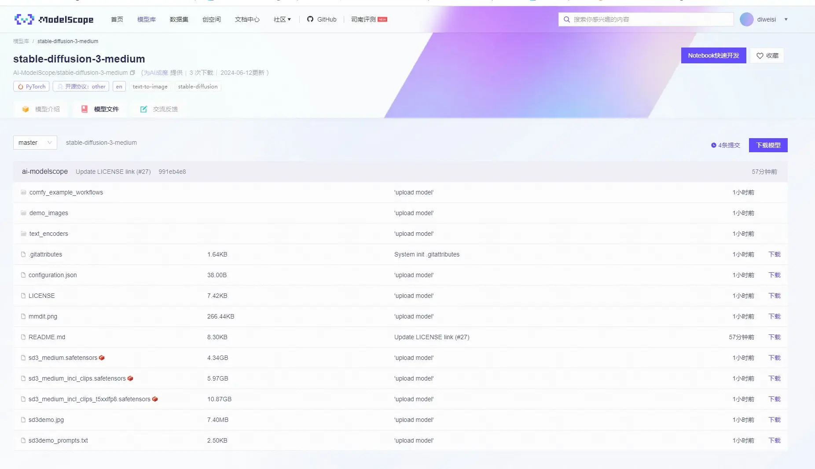Click the 1.64KB size of .gitattributes
This screenshot has height=469, width=815.
[x=217, y=254]
